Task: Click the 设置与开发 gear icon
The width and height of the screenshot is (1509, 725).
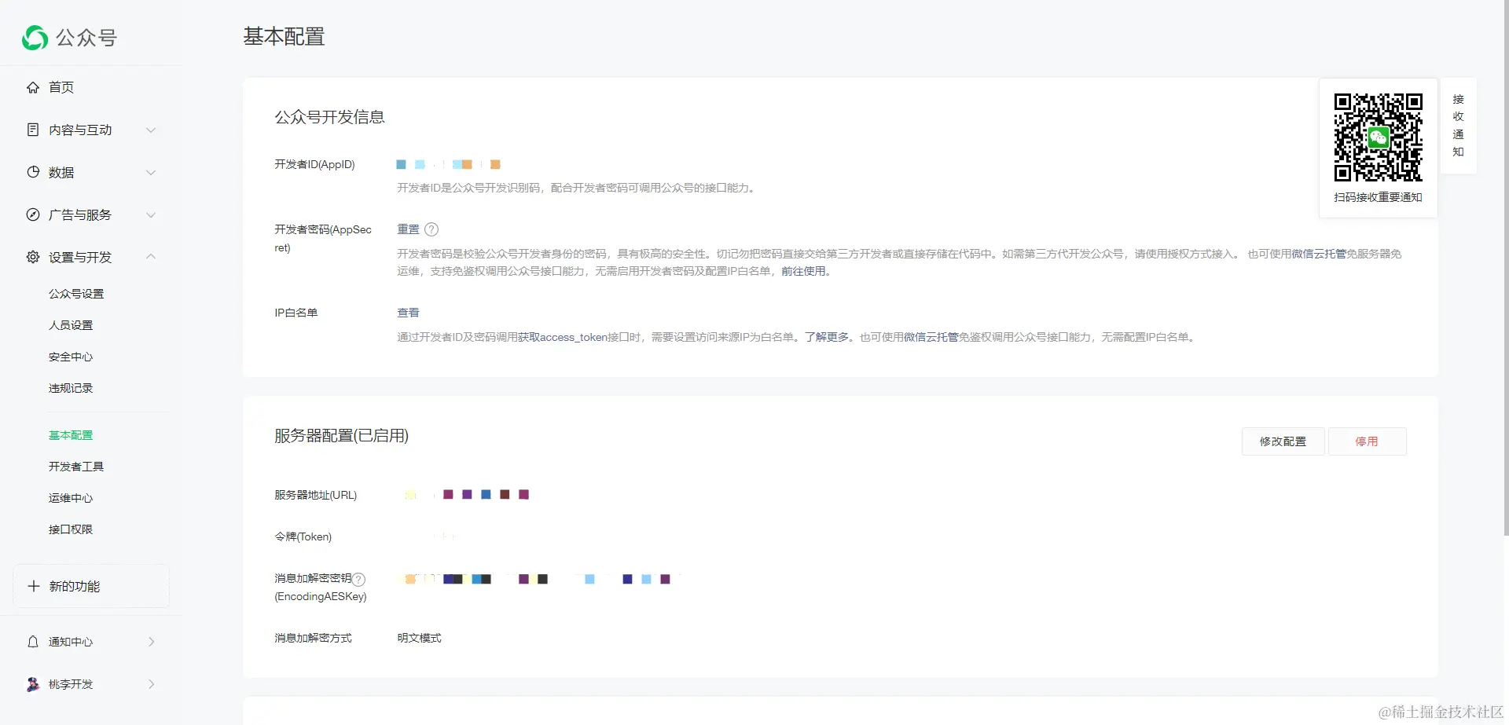Action: [x=32, y=257]
